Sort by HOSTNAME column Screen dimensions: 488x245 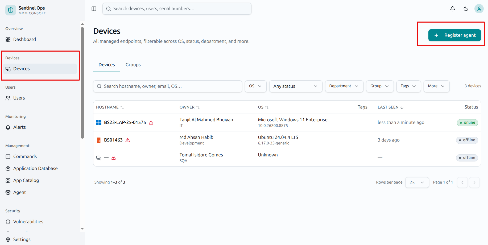(x=110, y=107)
